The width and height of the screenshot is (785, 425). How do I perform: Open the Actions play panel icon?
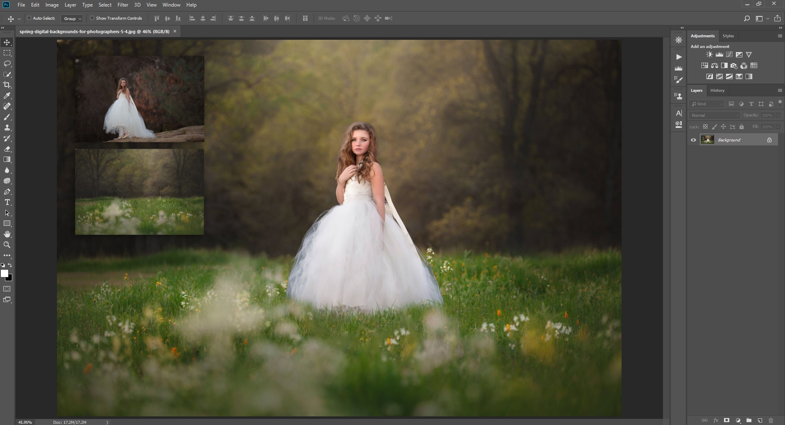click(679, 57)
